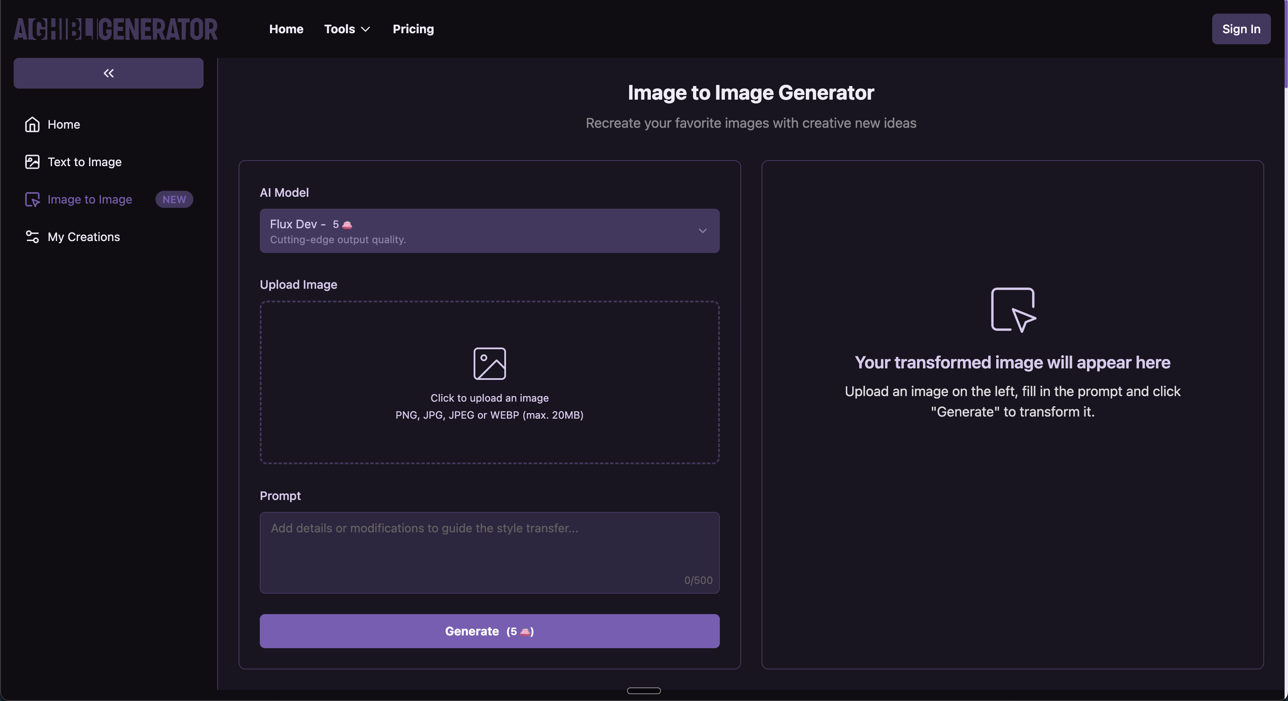Click the cursor graphic in the preview panel

click(1012, 310)
